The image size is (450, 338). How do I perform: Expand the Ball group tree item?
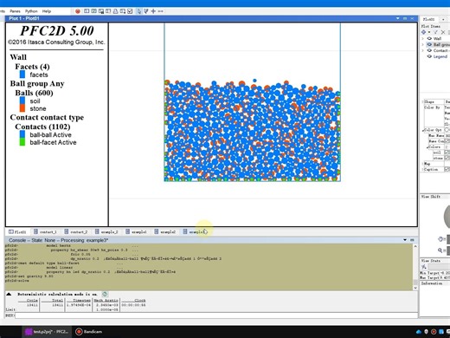423,44
